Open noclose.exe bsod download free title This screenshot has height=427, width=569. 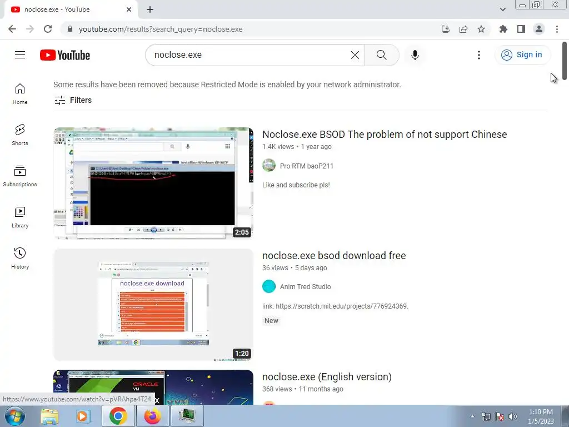334,256
